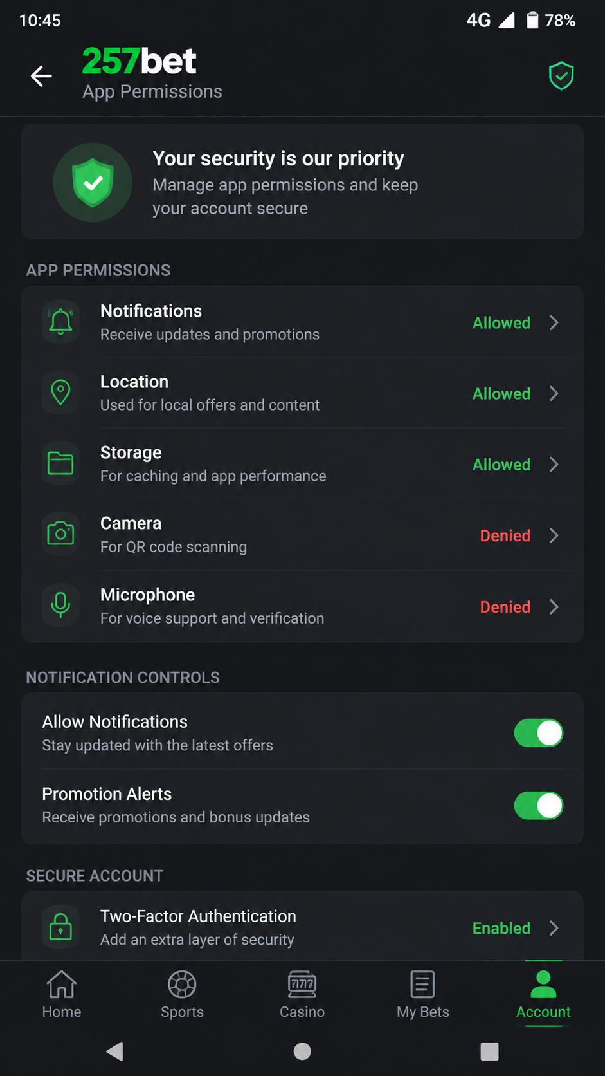Tap the Allowed status for Location
Screen dimensions: 605x1076
click(x=501, y=394)
